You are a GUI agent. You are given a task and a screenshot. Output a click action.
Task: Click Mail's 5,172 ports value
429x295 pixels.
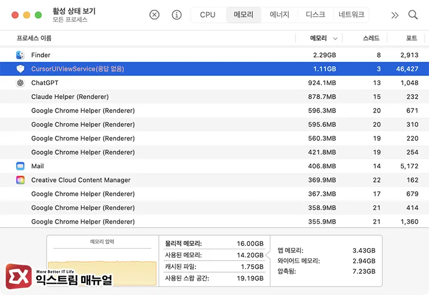410,166
